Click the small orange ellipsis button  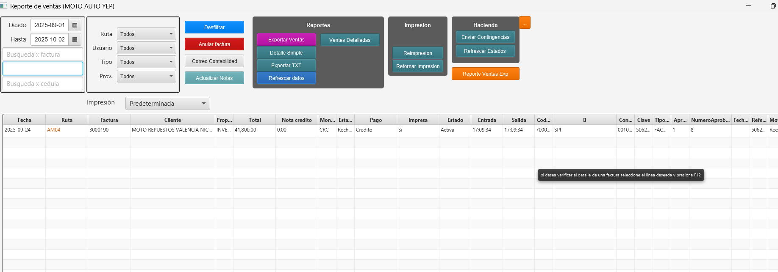click(525, 23)
